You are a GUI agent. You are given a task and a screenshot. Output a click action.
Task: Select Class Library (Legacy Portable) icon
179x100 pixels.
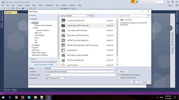[x=63, y=55]
